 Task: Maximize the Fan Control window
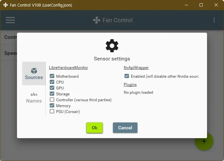tap(201, 5)
